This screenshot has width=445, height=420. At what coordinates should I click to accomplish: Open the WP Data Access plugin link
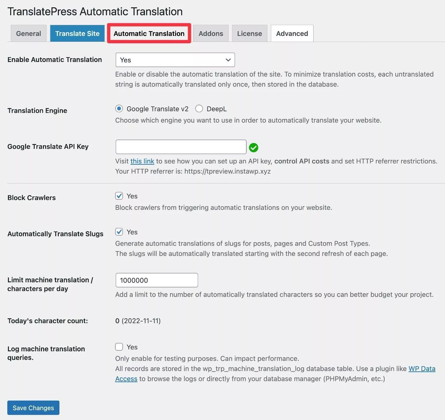coord(422,369)
